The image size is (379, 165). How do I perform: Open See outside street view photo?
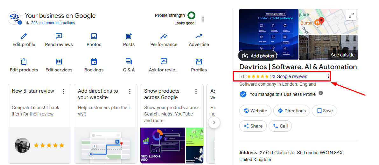(x=328, y=48)
